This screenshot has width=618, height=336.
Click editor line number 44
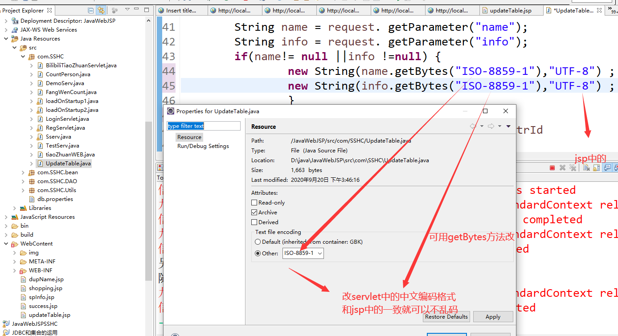(168, 71)
